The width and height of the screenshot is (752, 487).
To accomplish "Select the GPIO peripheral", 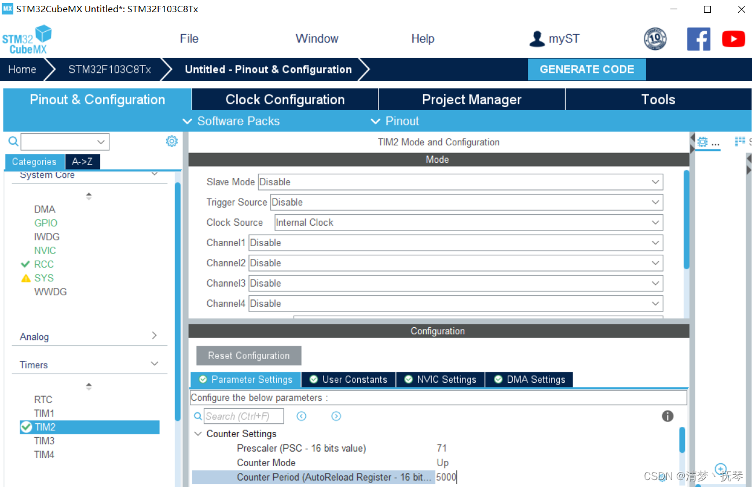I will pyautogui.click(x=46, y=223).
